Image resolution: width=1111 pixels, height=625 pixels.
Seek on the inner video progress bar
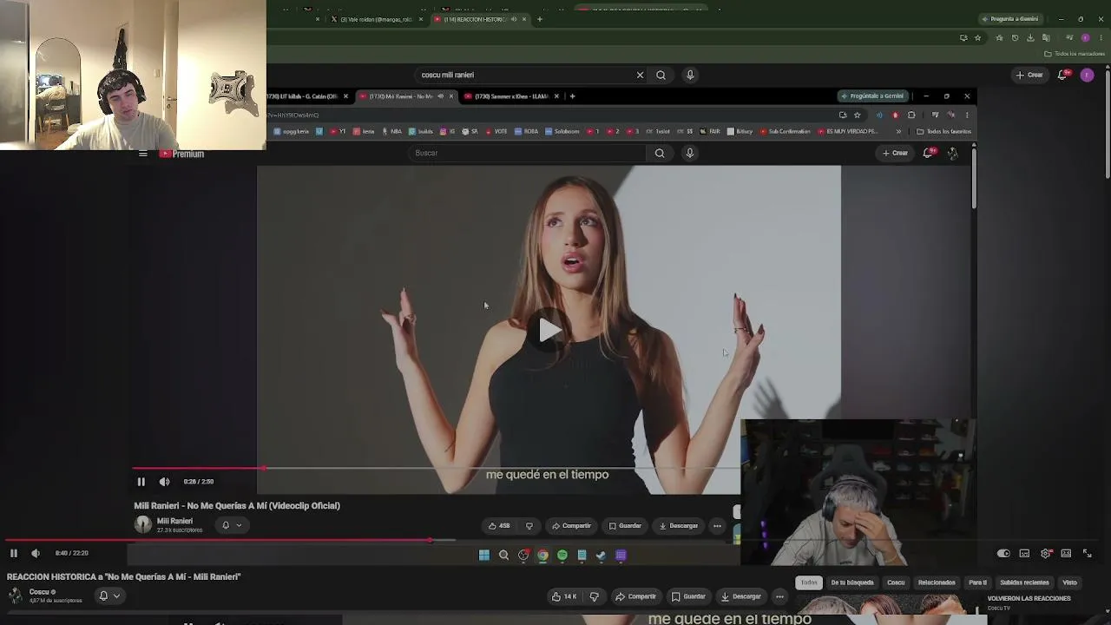tap(437, 469)
